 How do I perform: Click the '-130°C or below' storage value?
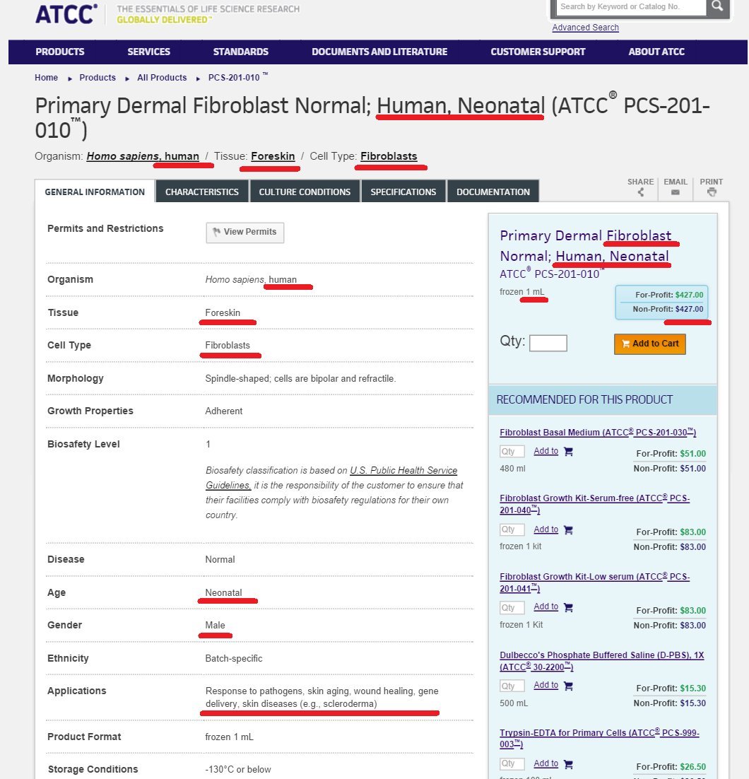coord(238,770)
